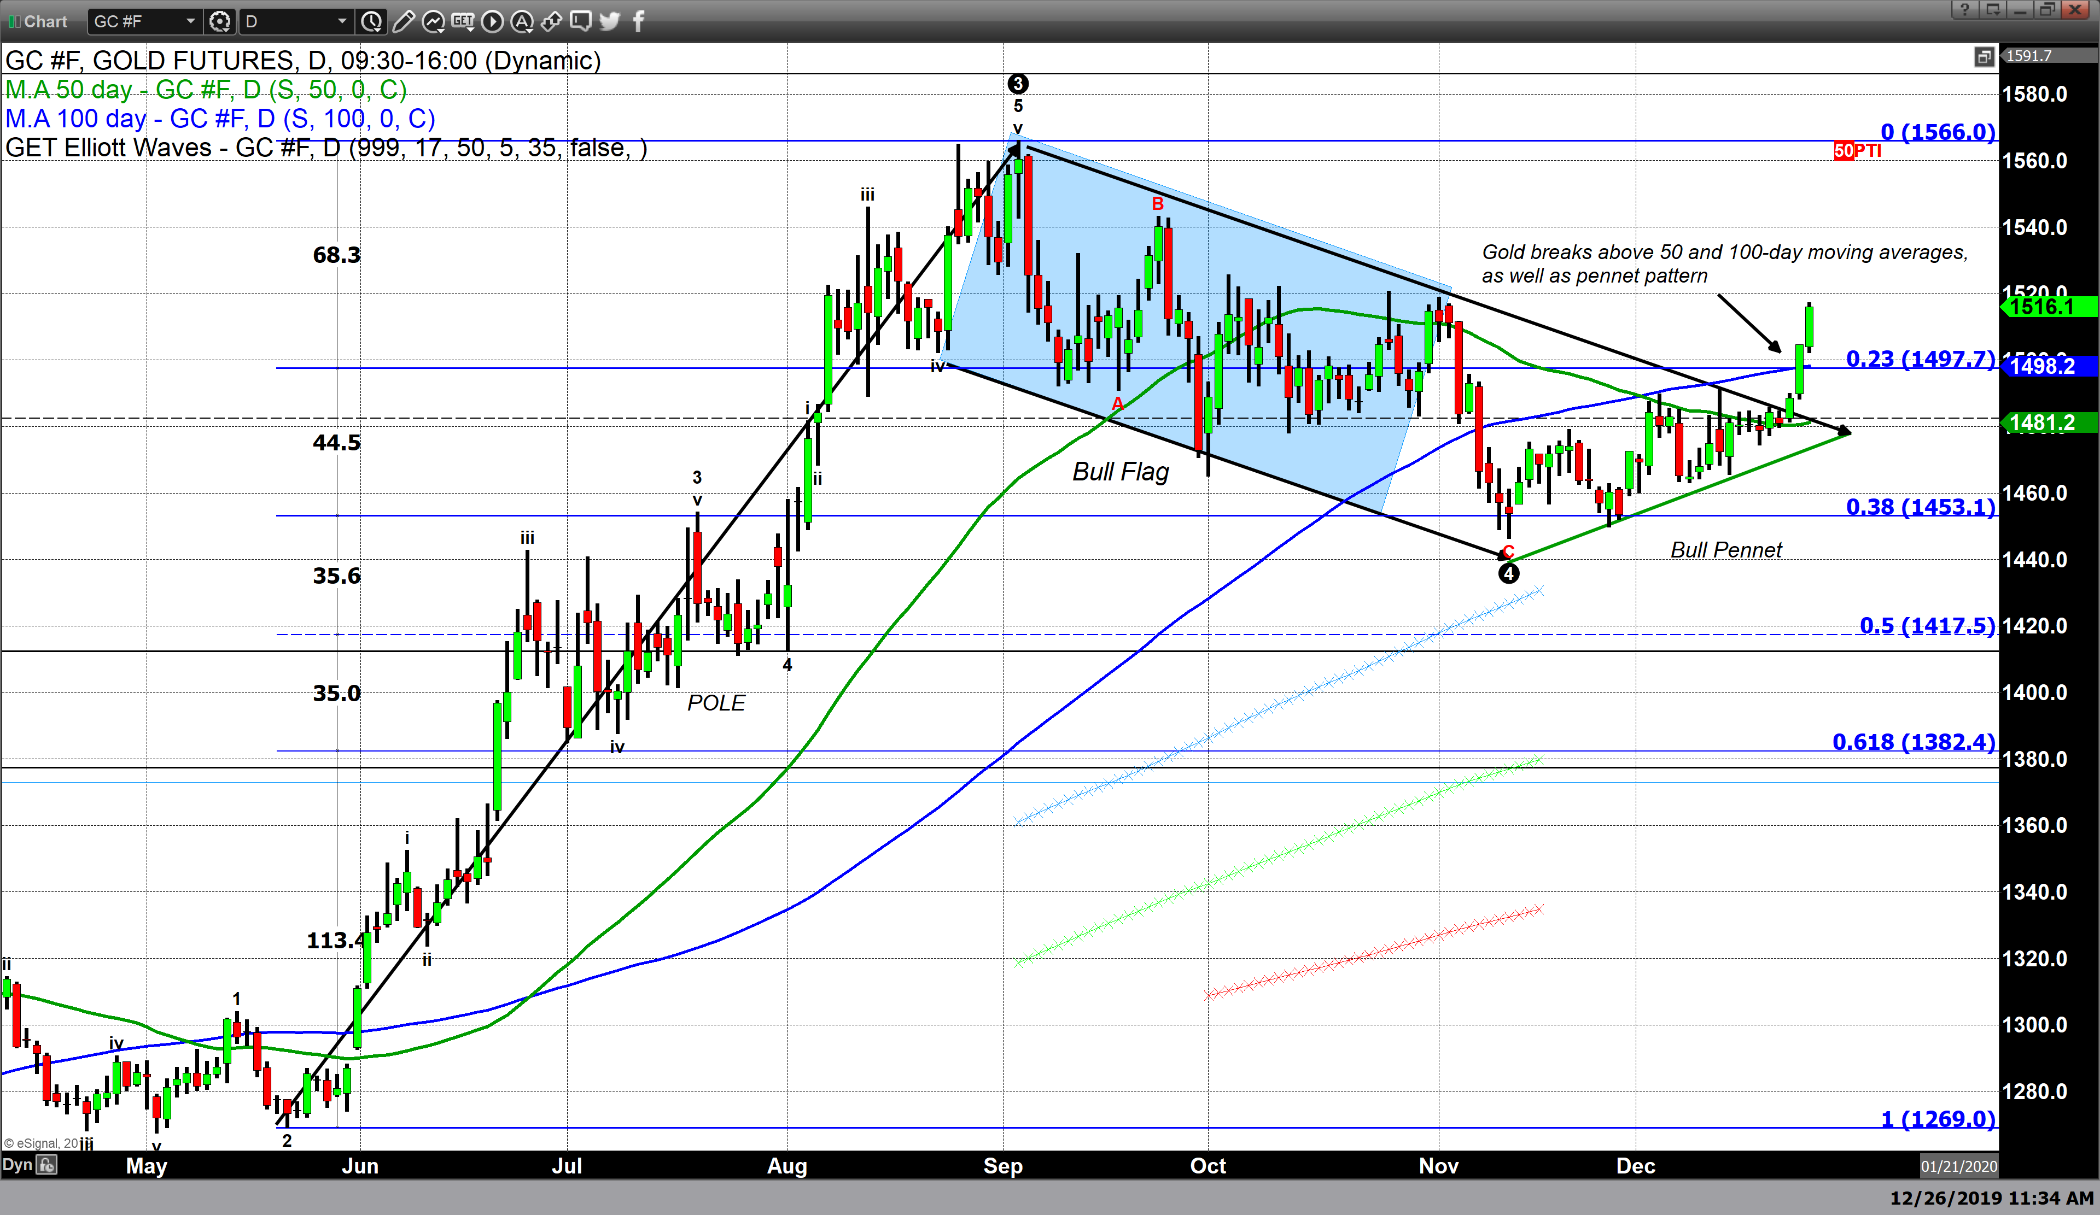
Task: Open the GET studies menu icon
Action: tap(463, 22)
